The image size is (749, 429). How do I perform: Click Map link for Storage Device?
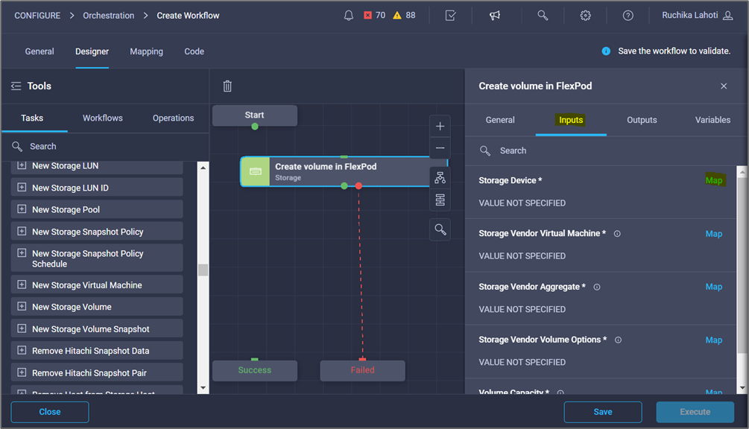click(713, 180)
